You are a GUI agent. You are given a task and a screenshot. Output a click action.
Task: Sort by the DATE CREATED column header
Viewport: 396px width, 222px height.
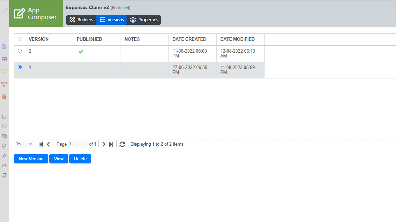pyautogui.click(x=189, y=39)
